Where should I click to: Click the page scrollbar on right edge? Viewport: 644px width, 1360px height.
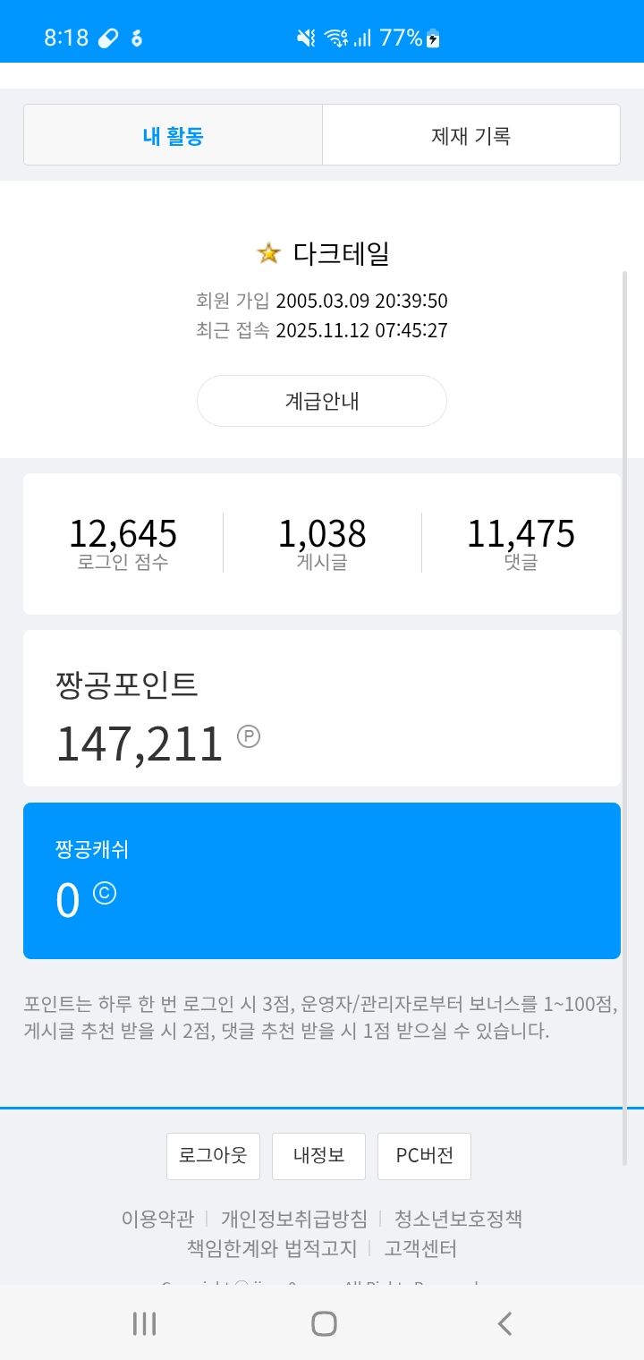(624, 716)
